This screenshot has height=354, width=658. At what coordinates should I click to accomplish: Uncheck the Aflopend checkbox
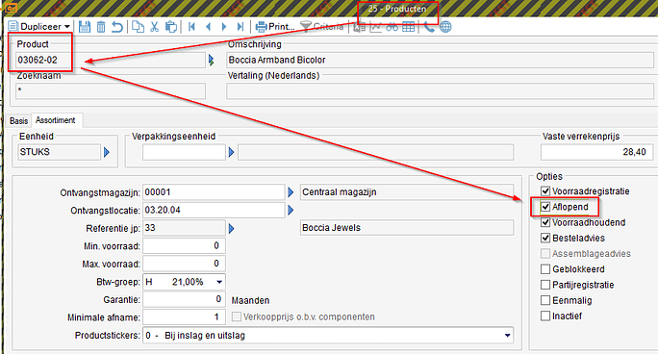tap(545, 207)
